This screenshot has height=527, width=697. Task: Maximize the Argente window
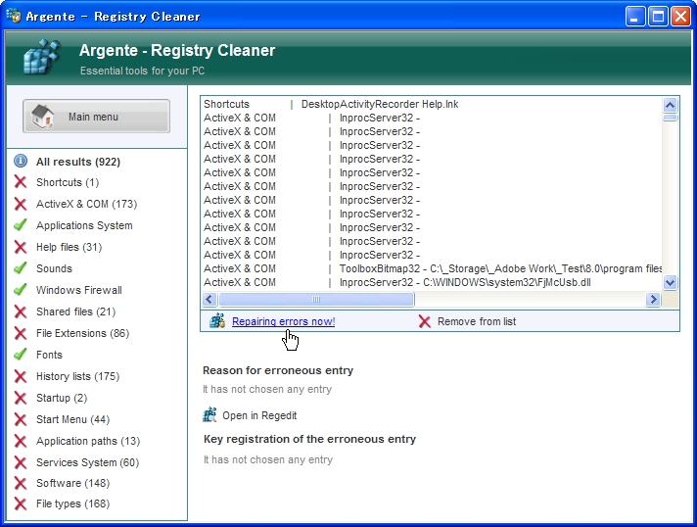[x=658, y=17]
